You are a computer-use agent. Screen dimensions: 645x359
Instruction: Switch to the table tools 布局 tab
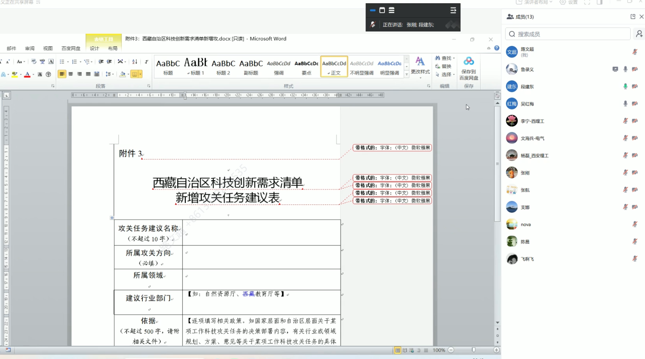click(113, 48)
